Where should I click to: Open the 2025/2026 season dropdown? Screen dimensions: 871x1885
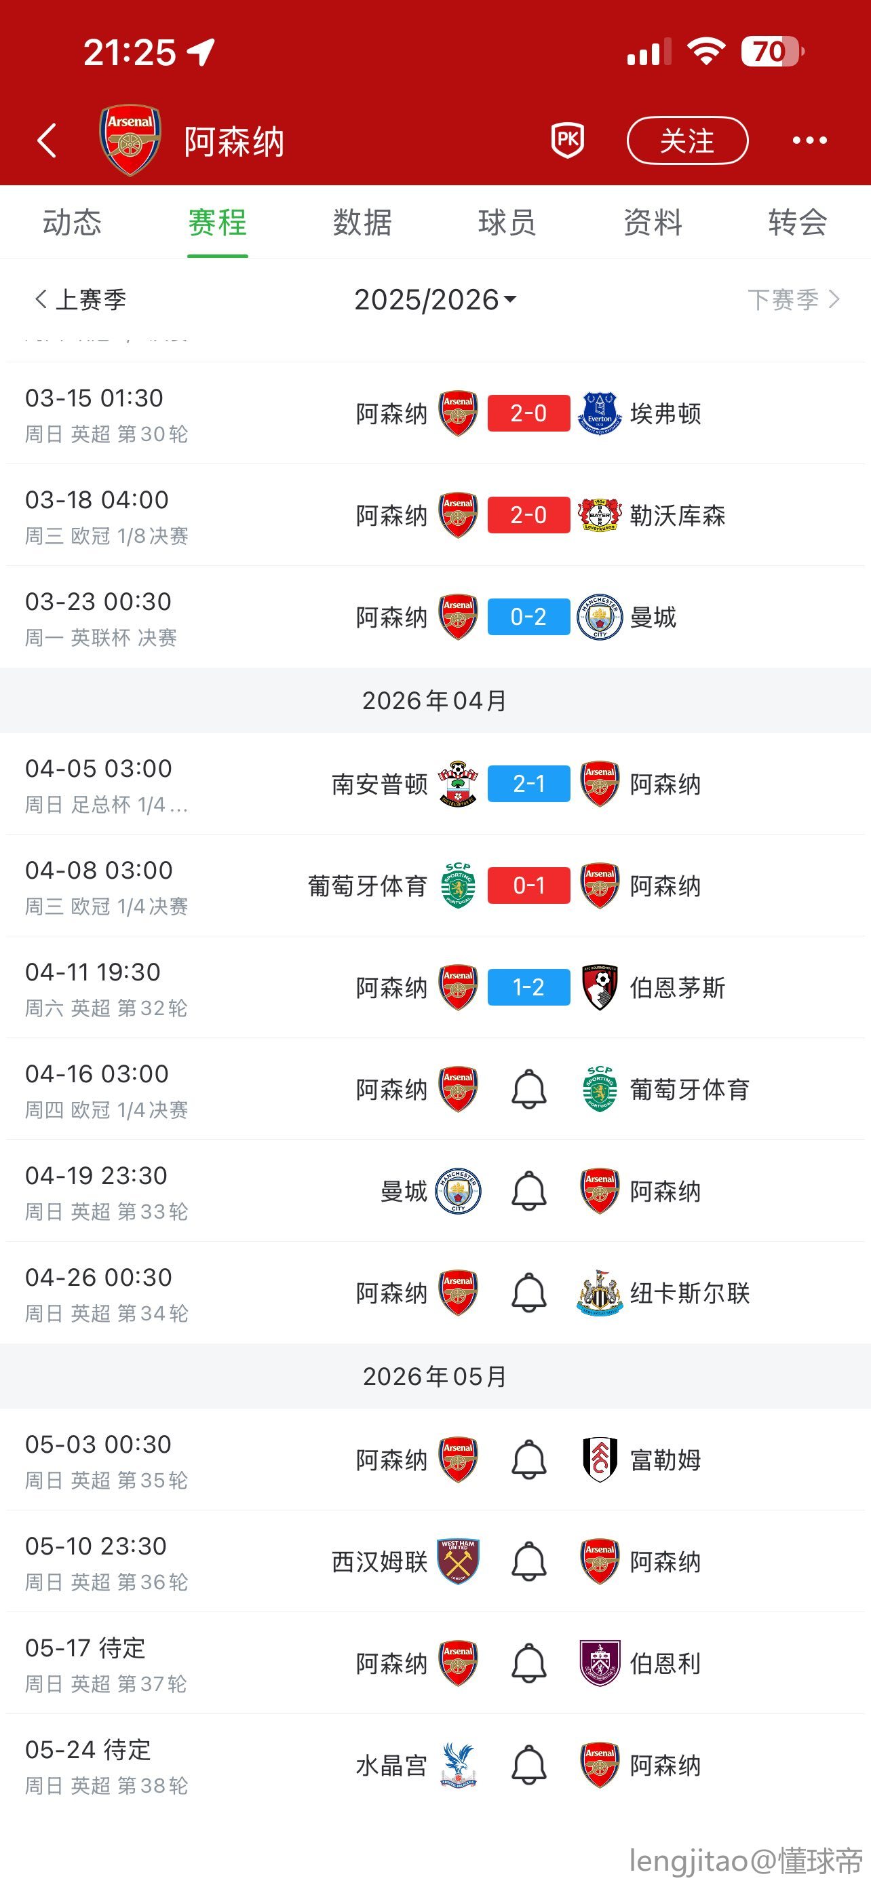tap(435, 299)
